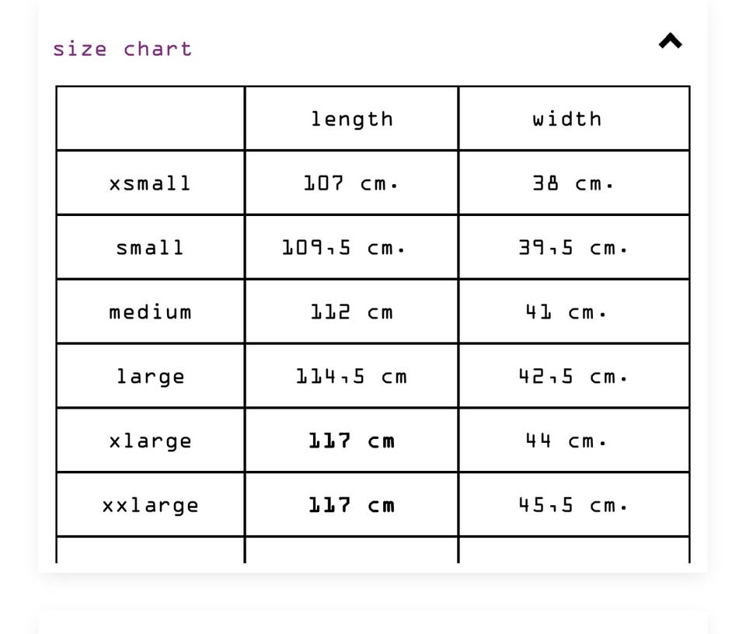
Task: Click the xlarge row label
Action: tap(150, 441)
